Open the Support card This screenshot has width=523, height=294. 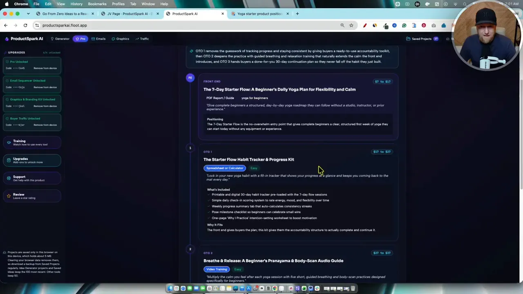pos(32,178)
